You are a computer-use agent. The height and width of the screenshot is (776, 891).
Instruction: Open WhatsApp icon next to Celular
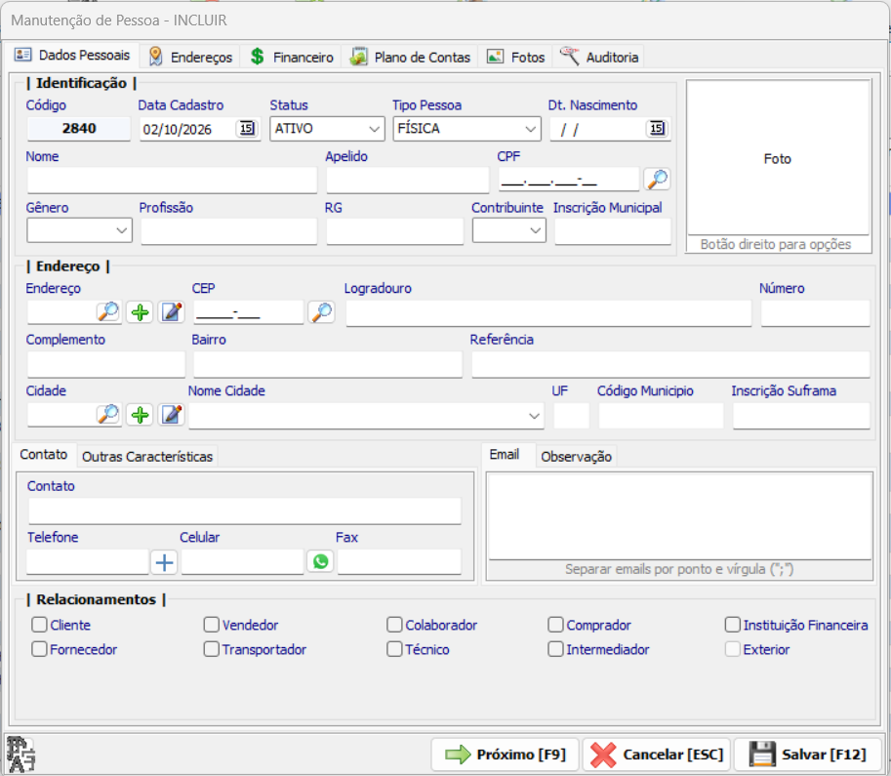[x=320, y=561]
